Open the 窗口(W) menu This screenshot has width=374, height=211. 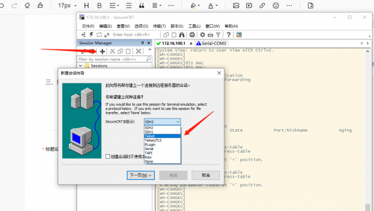(x=212, y=26)
